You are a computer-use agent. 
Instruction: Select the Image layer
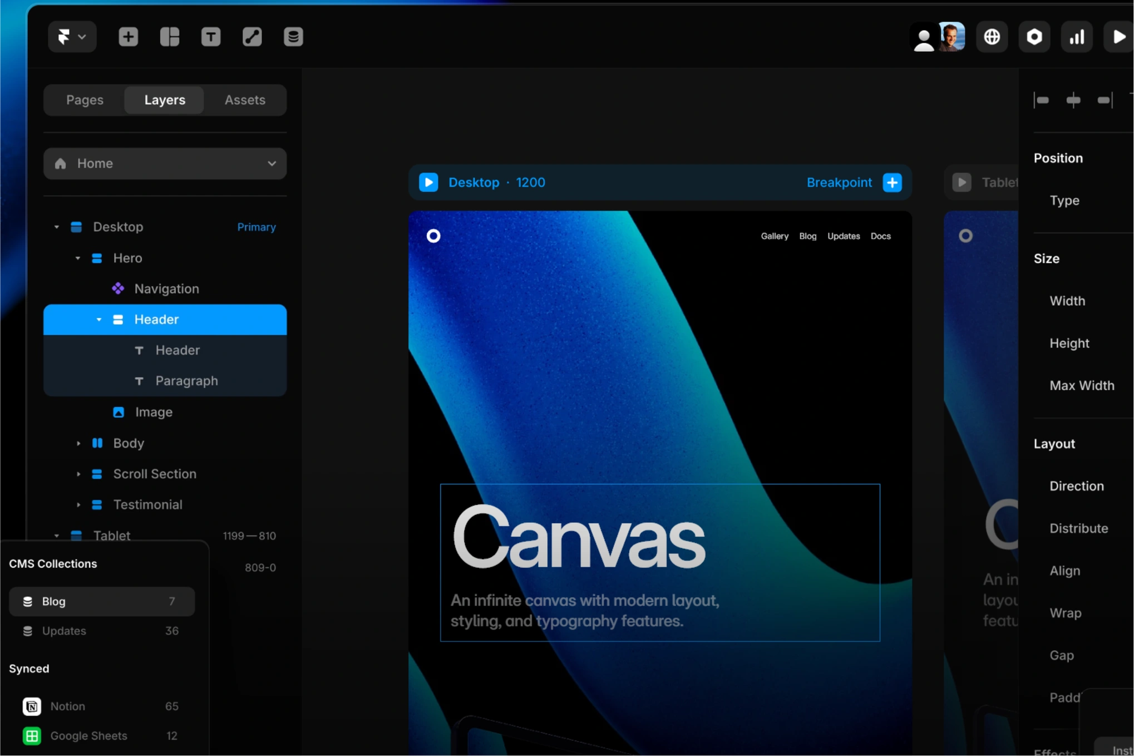tap(165, 412)
